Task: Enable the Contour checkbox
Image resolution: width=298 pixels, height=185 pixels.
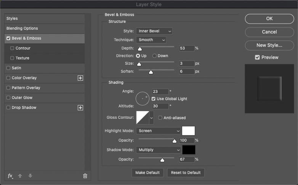Action: [12, 48]
